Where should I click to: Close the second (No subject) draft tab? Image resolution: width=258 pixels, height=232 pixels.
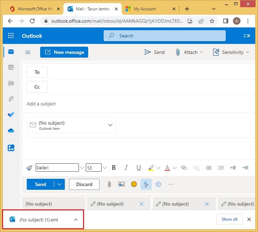point(142,204)
